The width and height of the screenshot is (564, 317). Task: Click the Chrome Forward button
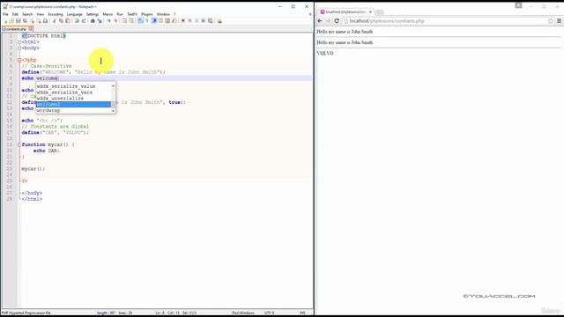point(328,21)
